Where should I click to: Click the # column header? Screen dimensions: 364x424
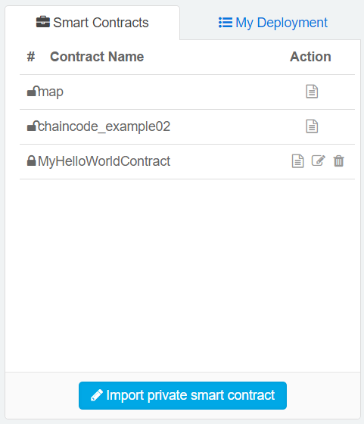31,57
